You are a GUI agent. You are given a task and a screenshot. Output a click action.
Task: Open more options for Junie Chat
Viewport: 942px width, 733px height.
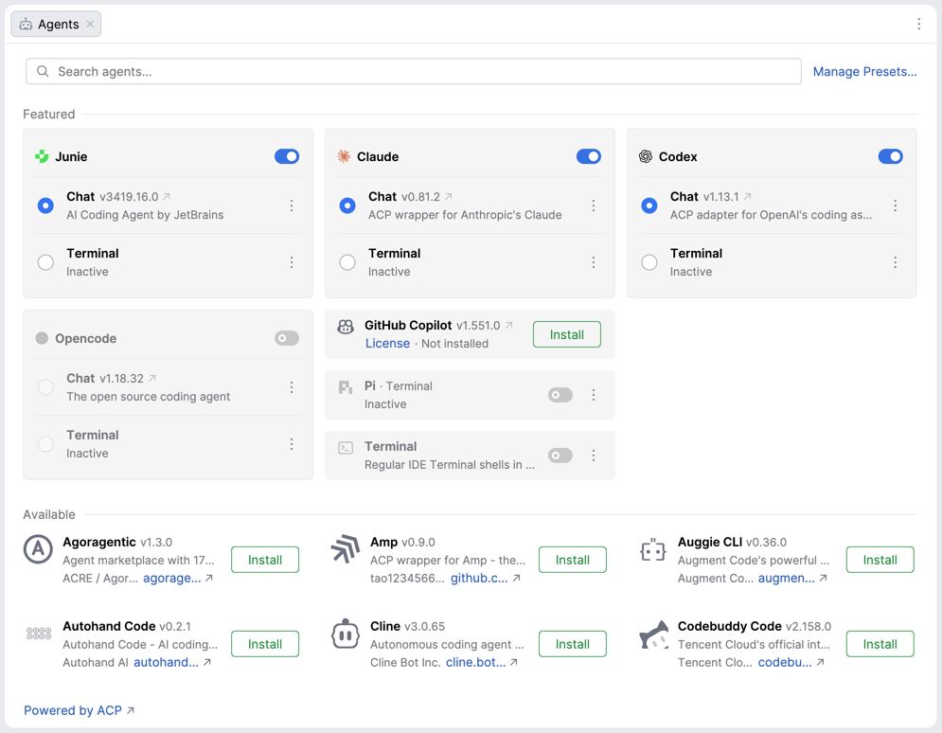(292, 206)
